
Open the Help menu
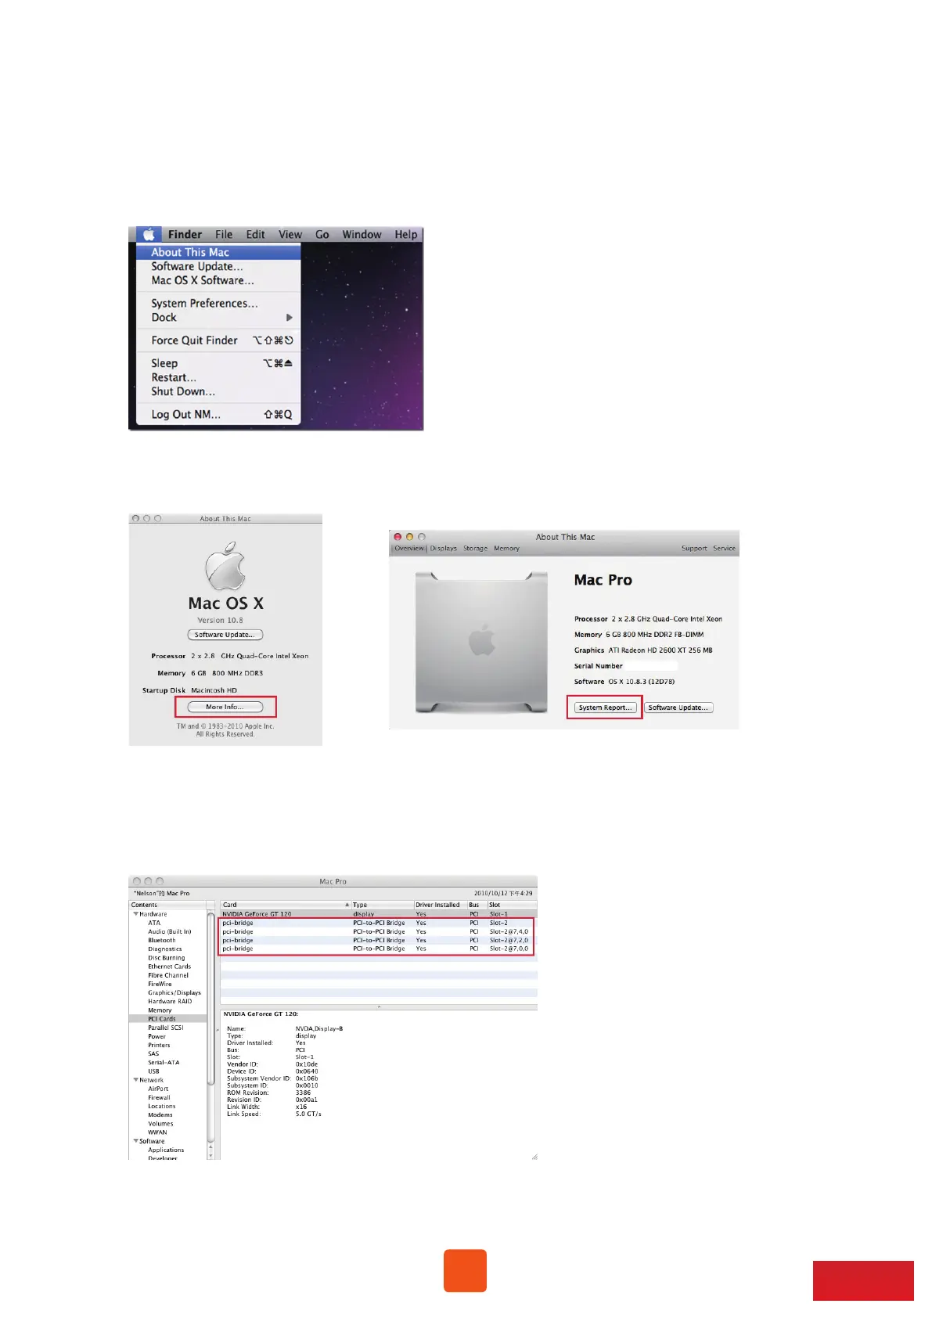pyautogui.click(x=405, y=234)
